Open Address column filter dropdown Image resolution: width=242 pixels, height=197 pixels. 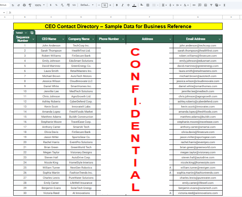[170, 39]
